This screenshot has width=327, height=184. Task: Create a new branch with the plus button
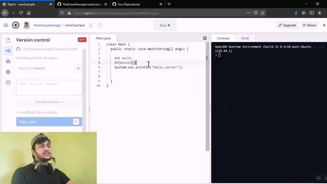(78, 68)
